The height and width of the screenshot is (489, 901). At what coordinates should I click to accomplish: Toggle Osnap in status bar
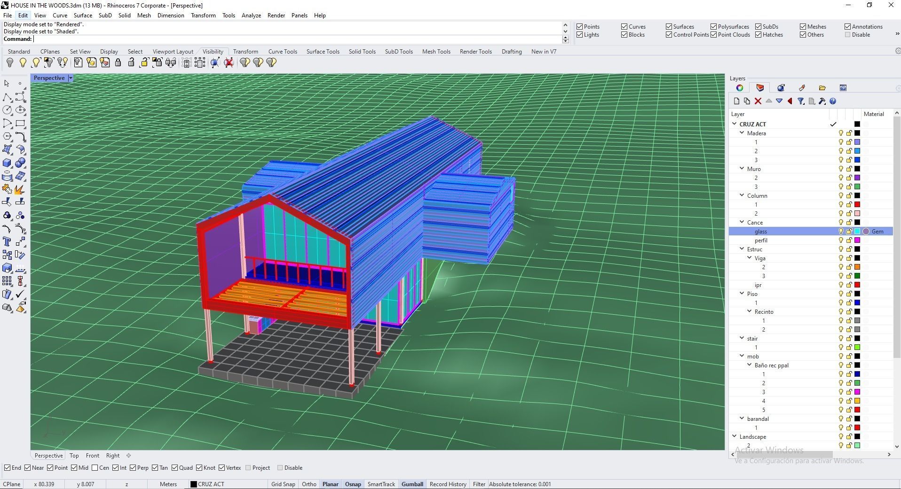tap(353, 484)
